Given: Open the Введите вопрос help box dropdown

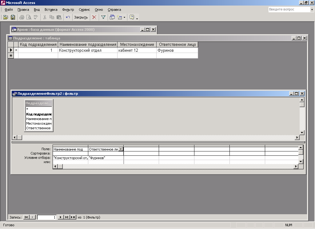Looking at the screenshot, I should 312,10.
